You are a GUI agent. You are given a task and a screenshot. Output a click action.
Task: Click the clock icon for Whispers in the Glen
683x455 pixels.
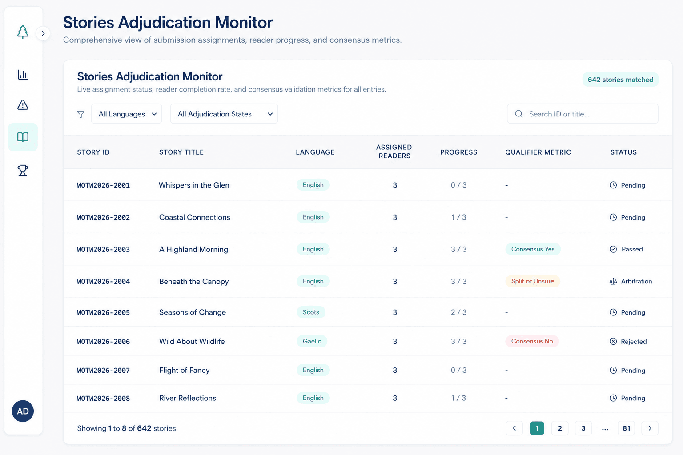tap(613, 185)
